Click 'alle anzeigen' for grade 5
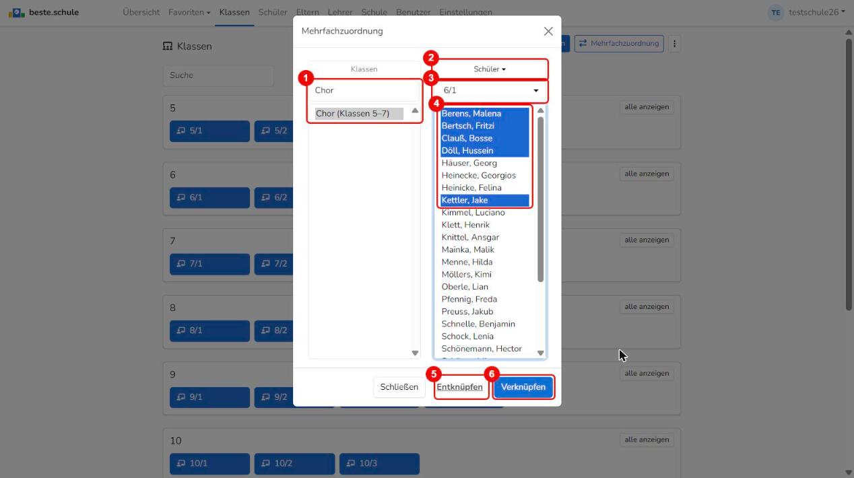The image size is (854, 478). pos(647,108)
